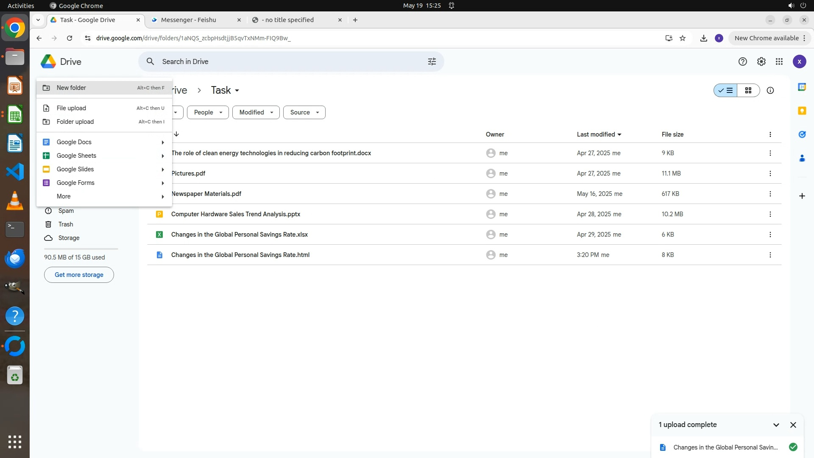Open the Google apps grid
This screenshot has width=814, height=458.
point(779,61)
